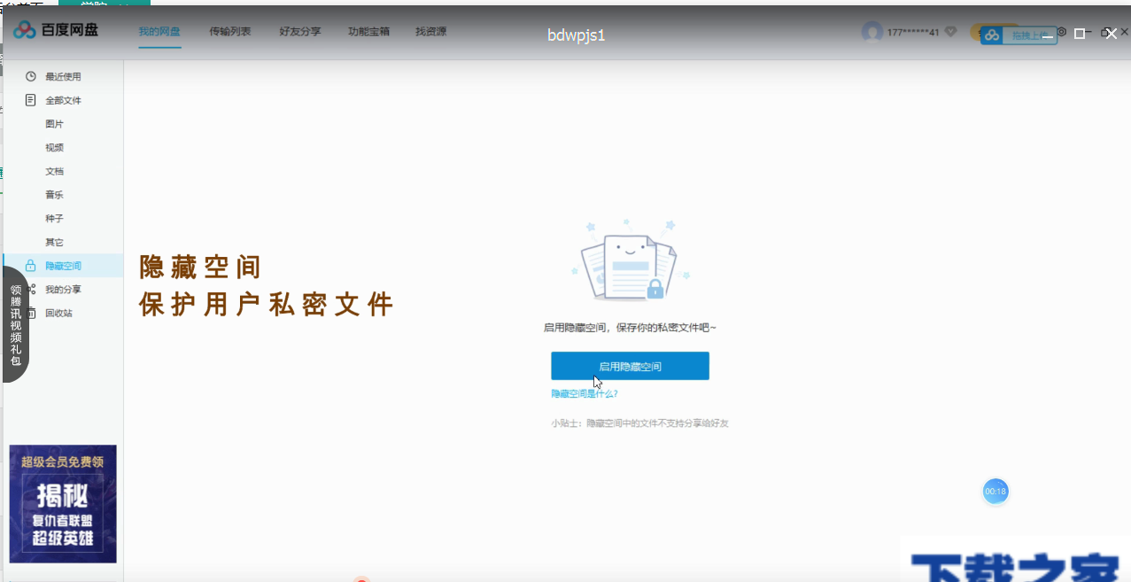The image size is (1131, 582).
Task: Select 音乐 in the sidebar
Action: coord(53,194)
